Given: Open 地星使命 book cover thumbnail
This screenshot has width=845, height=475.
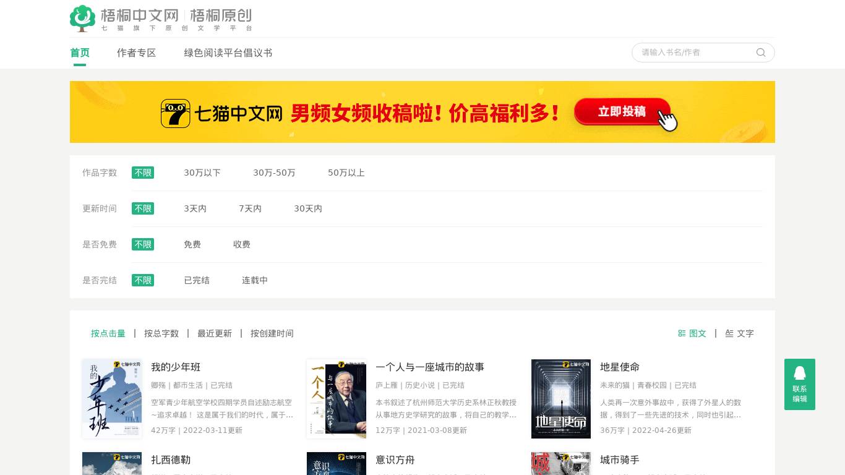Looking at the screenshot, I should pos(561,399).
